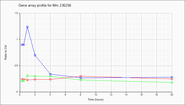This screenshot has height=105, width=185.
Task: Click the blue peak marker at 1 hour
Action: click(x=27, y=27)
